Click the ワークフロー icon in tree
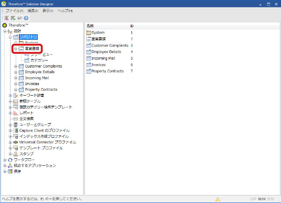Viewport: 281px width, 203px height. 11,160
